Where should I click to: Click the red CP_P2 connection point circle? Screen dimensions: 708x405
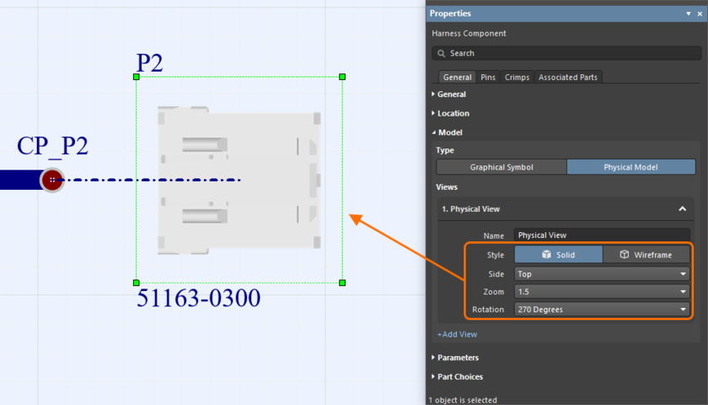tap(52, 180)
